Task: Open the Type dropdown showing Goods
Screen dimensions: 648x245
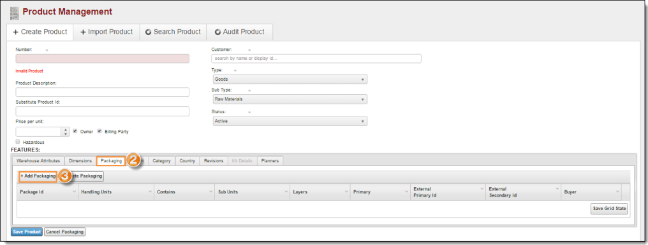Action: tap(290, 79)
